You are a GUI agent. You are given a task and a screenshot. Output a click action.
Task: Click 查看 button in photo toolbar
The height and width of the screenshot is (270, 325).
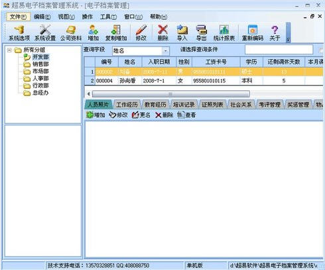tap(187, 115)
